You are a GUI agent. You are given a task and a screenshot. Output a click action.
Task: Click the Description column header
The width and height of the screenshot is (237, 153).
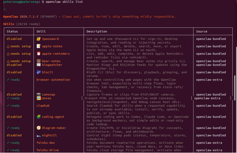97,31
